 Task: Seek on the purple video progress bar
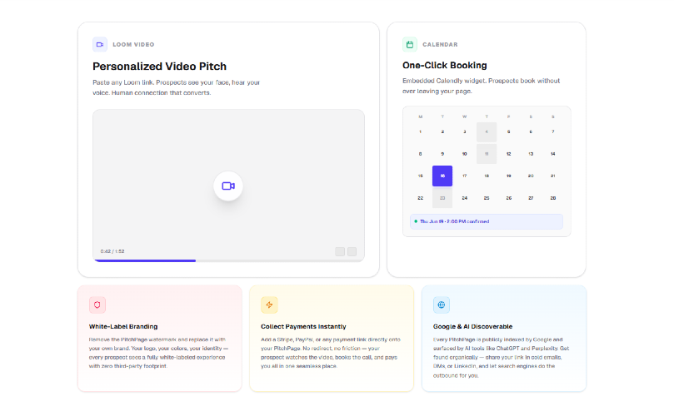click(x=145, y=260)
